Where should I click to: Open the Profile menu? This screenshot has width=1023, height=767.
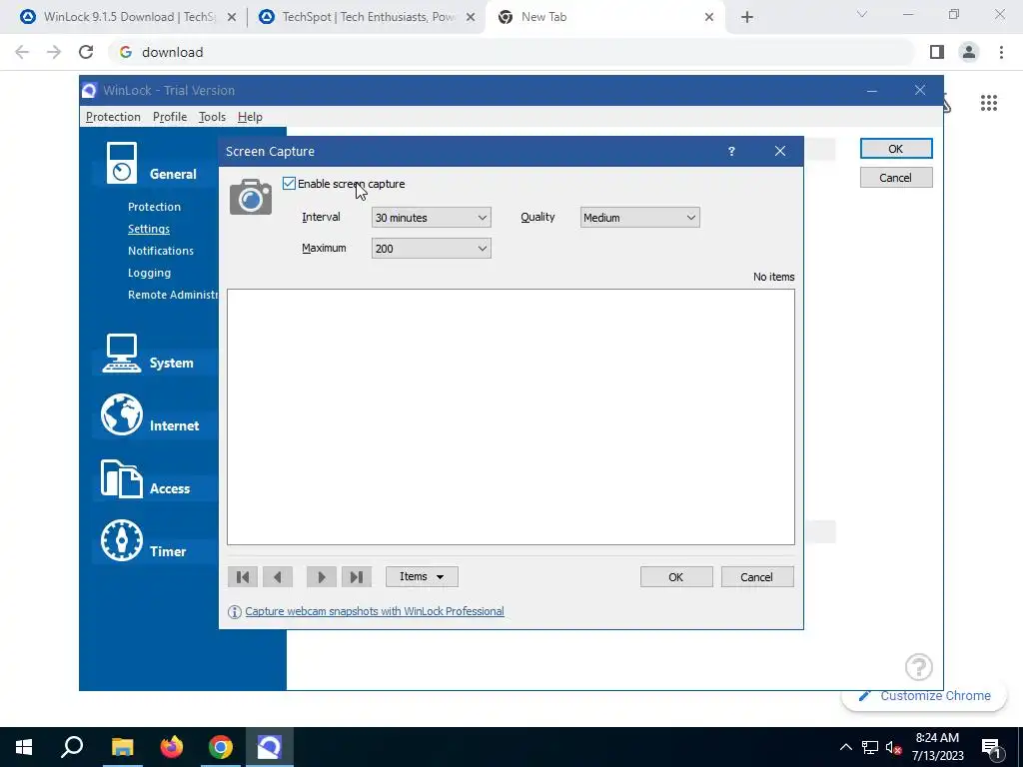coord(170,117)
